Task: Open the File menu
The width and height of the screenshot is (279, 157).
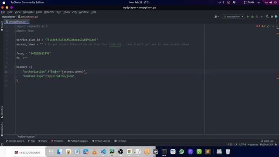Action: point(3,12)
